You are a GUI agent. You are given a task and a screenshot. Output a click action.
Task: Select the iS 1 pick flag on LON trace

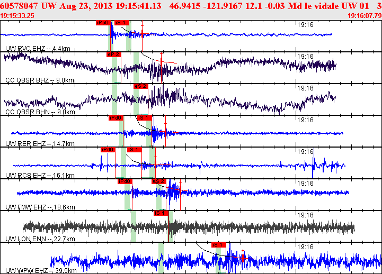161,213
